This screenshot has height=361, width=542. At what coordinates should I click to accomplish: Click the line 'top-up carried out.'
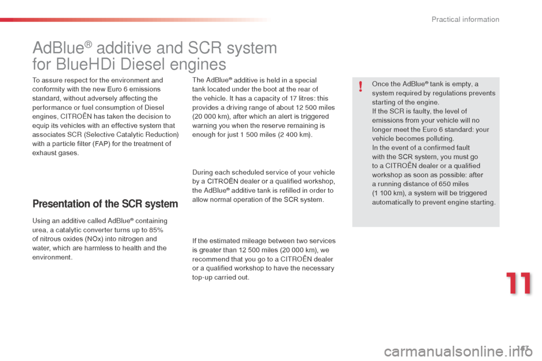click(221, 278)
